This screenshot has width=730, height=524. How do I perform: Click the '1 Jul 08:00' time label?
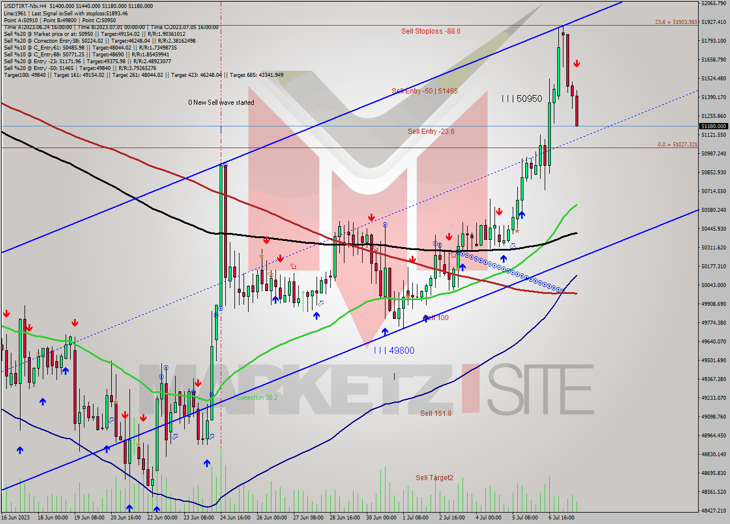[x=415, y=518]
